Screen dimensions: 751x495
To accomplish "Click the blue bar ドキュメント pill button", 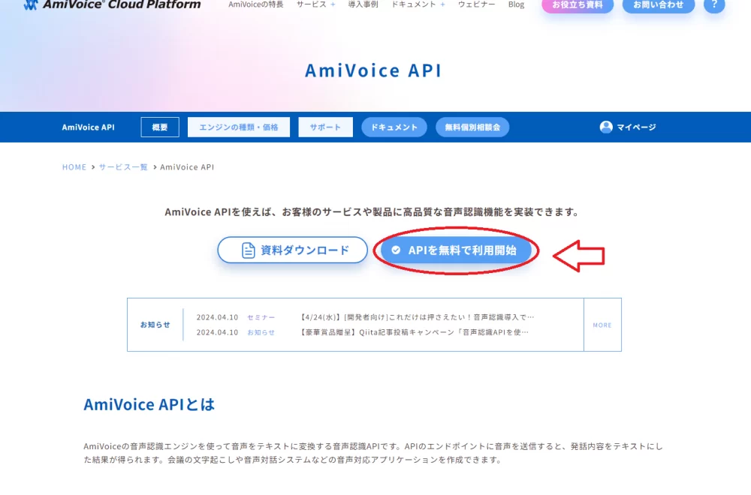I will tap(394, 127).
